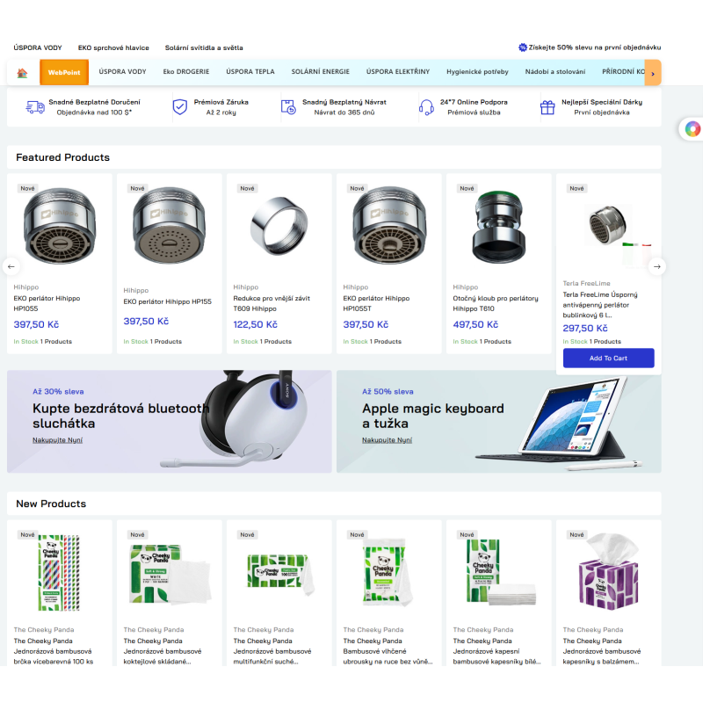This screenshot has width=703, height=703.
Task: Slide featured products carousel to next
Action: click(656, 266)
